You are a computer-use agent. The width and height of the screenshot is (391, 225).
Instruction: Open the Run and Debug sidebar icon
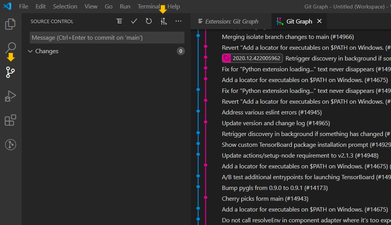(10, 96)
